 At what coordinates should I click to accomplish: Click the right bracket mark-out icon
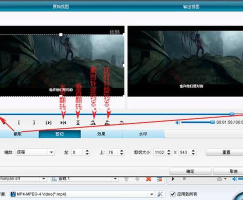34,122
